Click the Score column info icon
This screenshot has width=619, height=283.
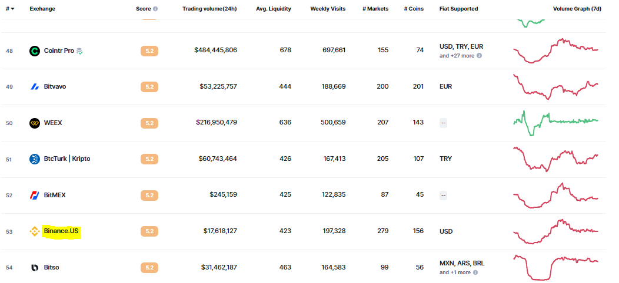tap(155, 9)
